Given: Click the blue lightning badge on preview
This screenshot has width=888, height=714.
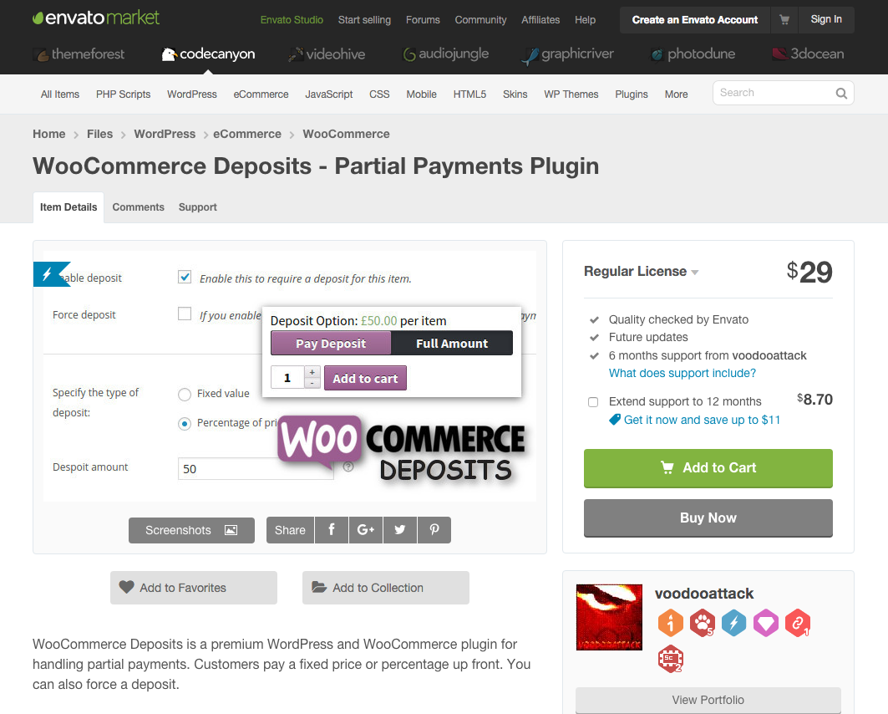Looking at the screenshot, I should 50,274.
